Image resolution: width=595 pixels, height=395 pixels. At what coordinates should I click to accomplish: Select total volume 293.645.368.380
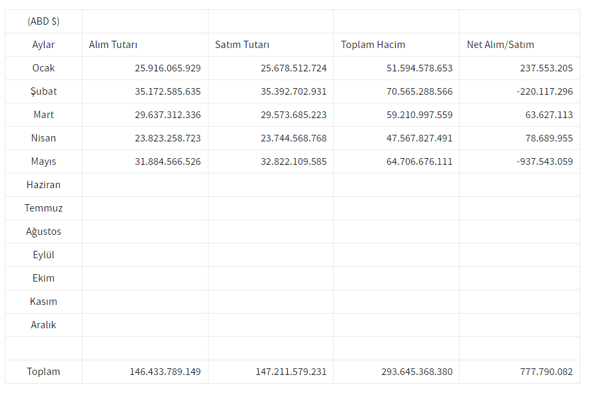pos(417,372)
